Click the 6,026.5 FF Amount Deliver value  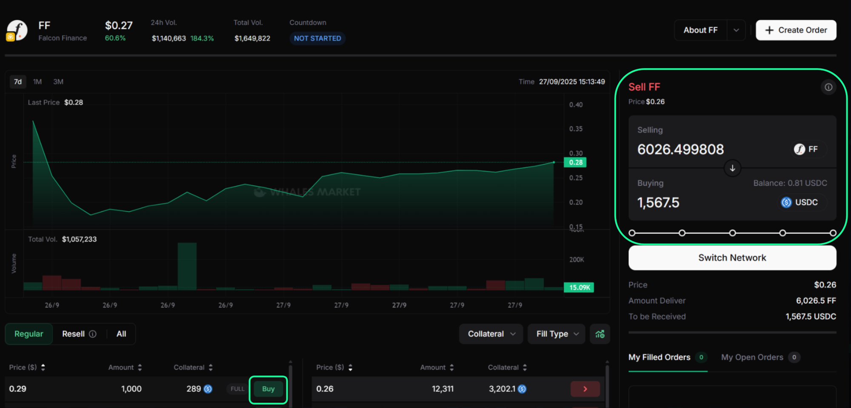[x=816, y=301]
